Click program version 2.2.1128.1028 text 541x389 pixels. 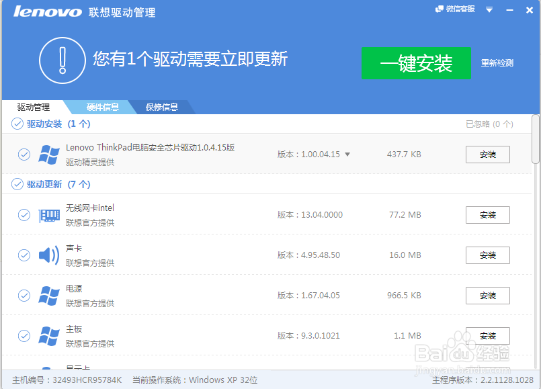[x=507, y=380]
